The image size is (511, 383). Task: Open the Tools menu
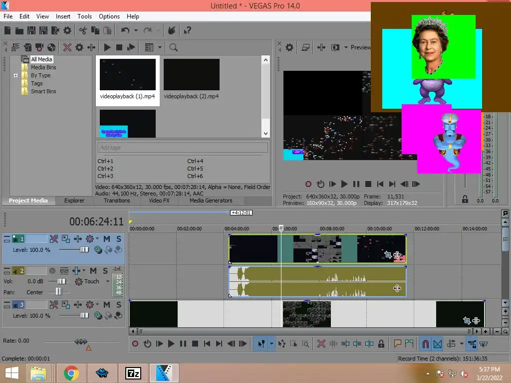point(84,16)
